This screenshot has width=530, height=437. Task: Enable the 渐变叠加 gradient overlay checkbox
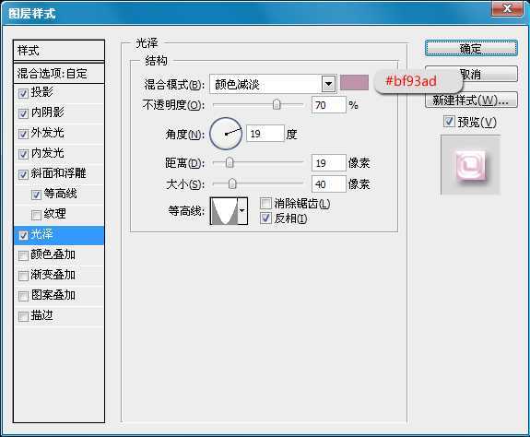coord(23,276)
